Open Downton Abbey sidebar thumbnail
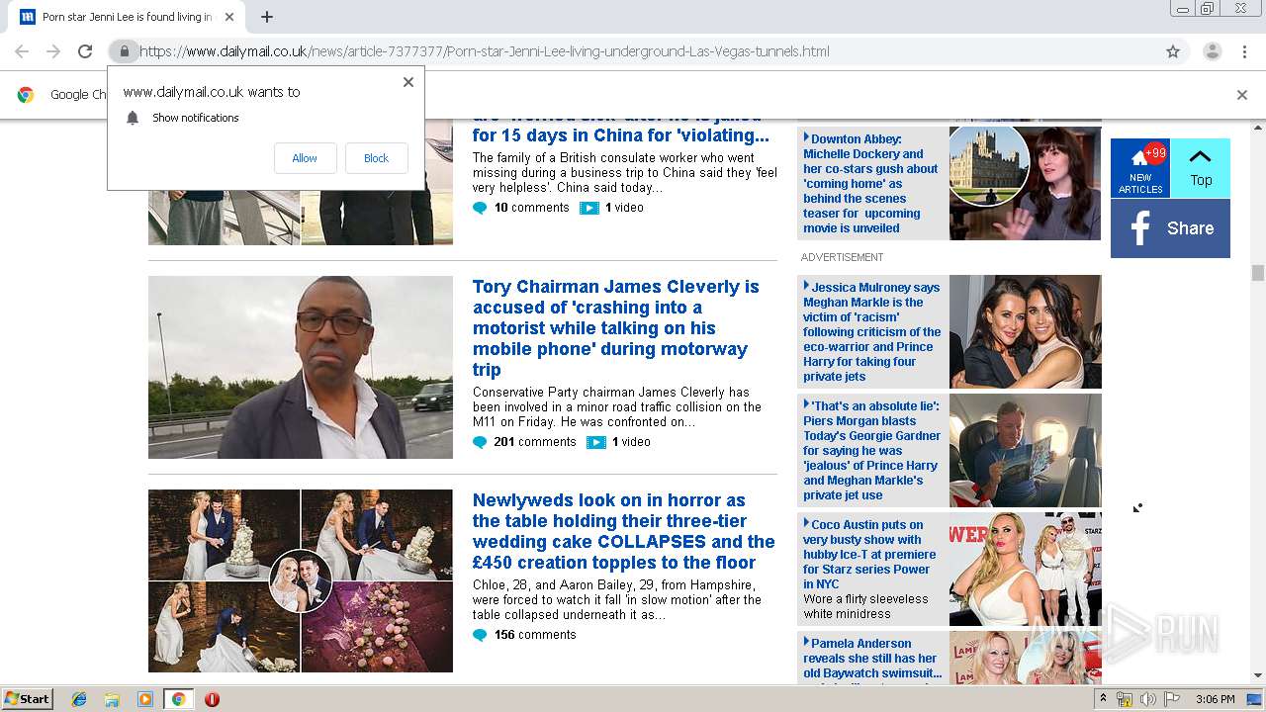 (1026, 183)
